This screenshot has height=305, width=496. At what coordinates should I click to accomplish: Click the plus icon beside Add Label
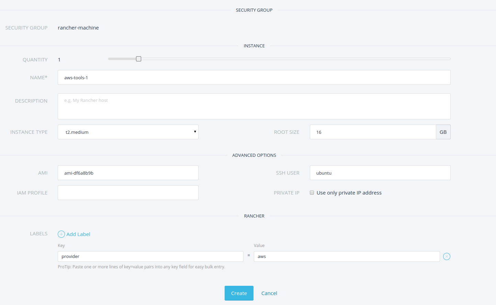click(x=61, y=234)
